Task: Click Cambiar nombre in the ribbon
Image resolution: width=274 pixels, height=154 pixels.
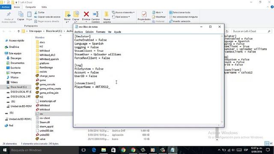Action: (x=95, y=17)
